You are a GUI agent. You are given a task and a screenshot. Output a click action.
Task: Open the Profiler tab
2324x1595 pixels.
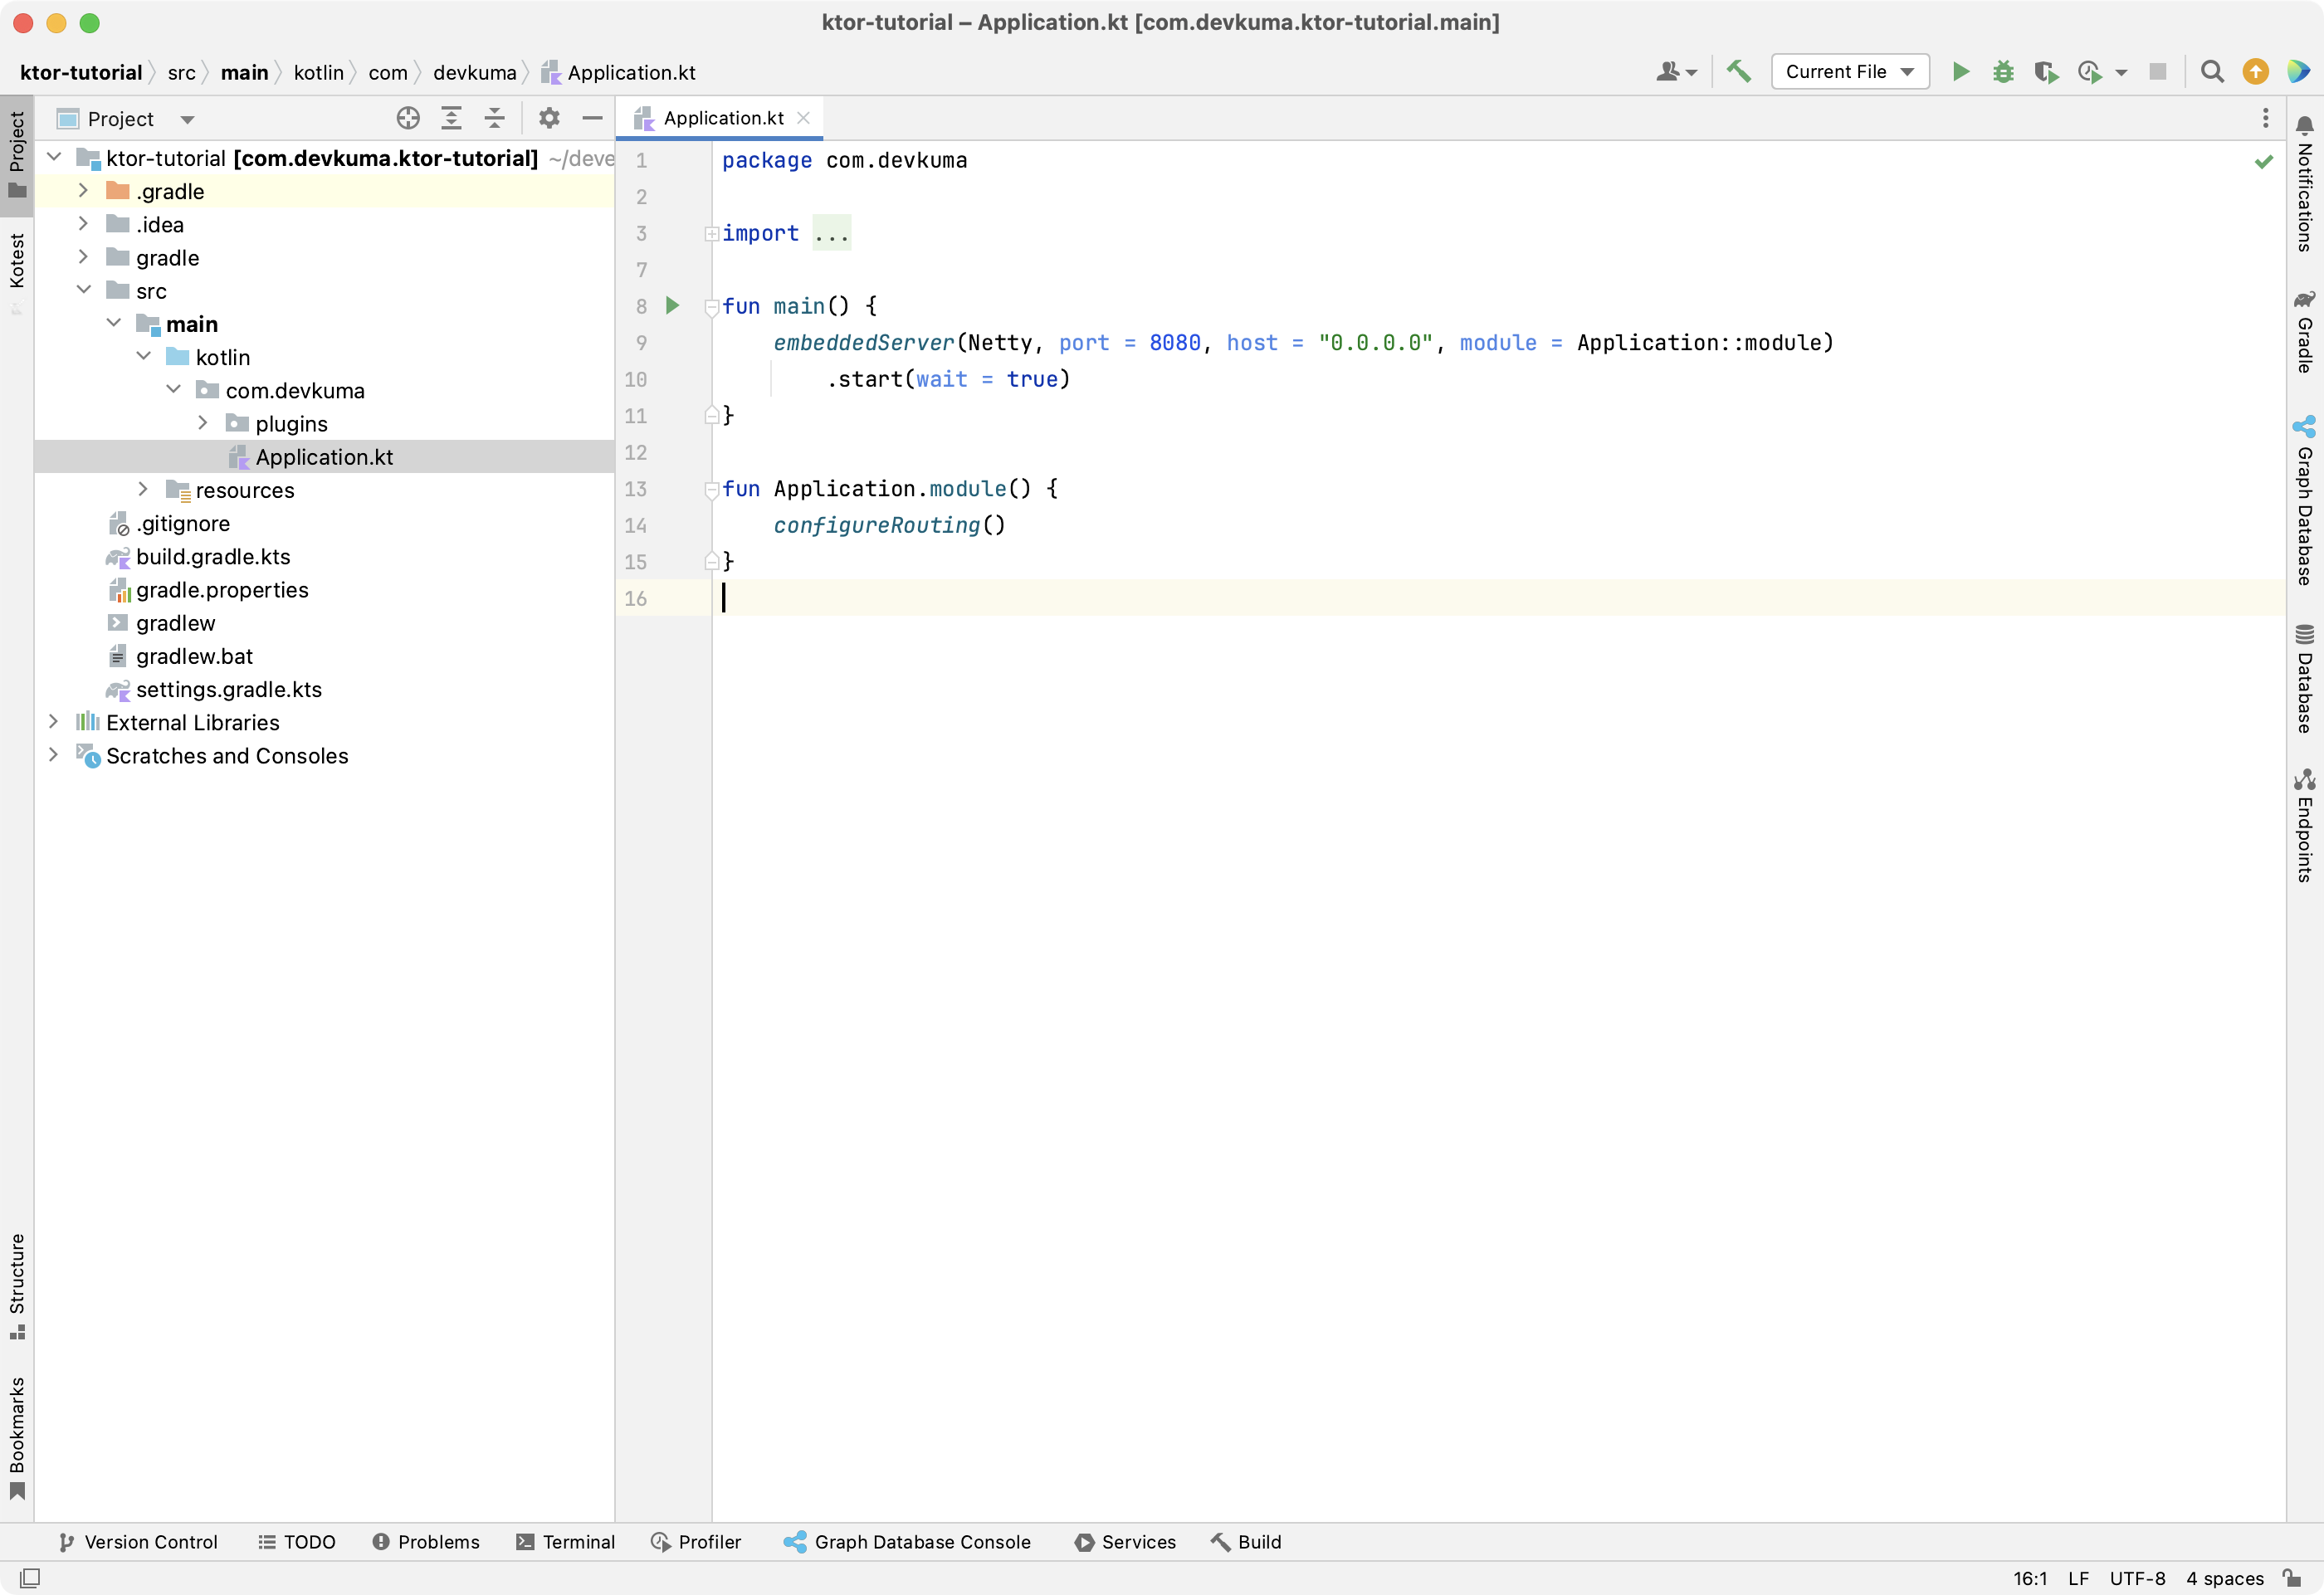tap(696, 1542)
